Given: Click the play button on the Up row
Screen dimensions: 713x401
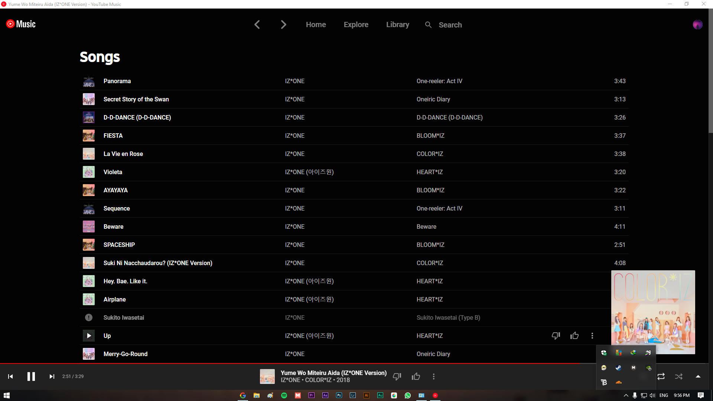Looking at the screenshot, I should click(x=88, y=335).
